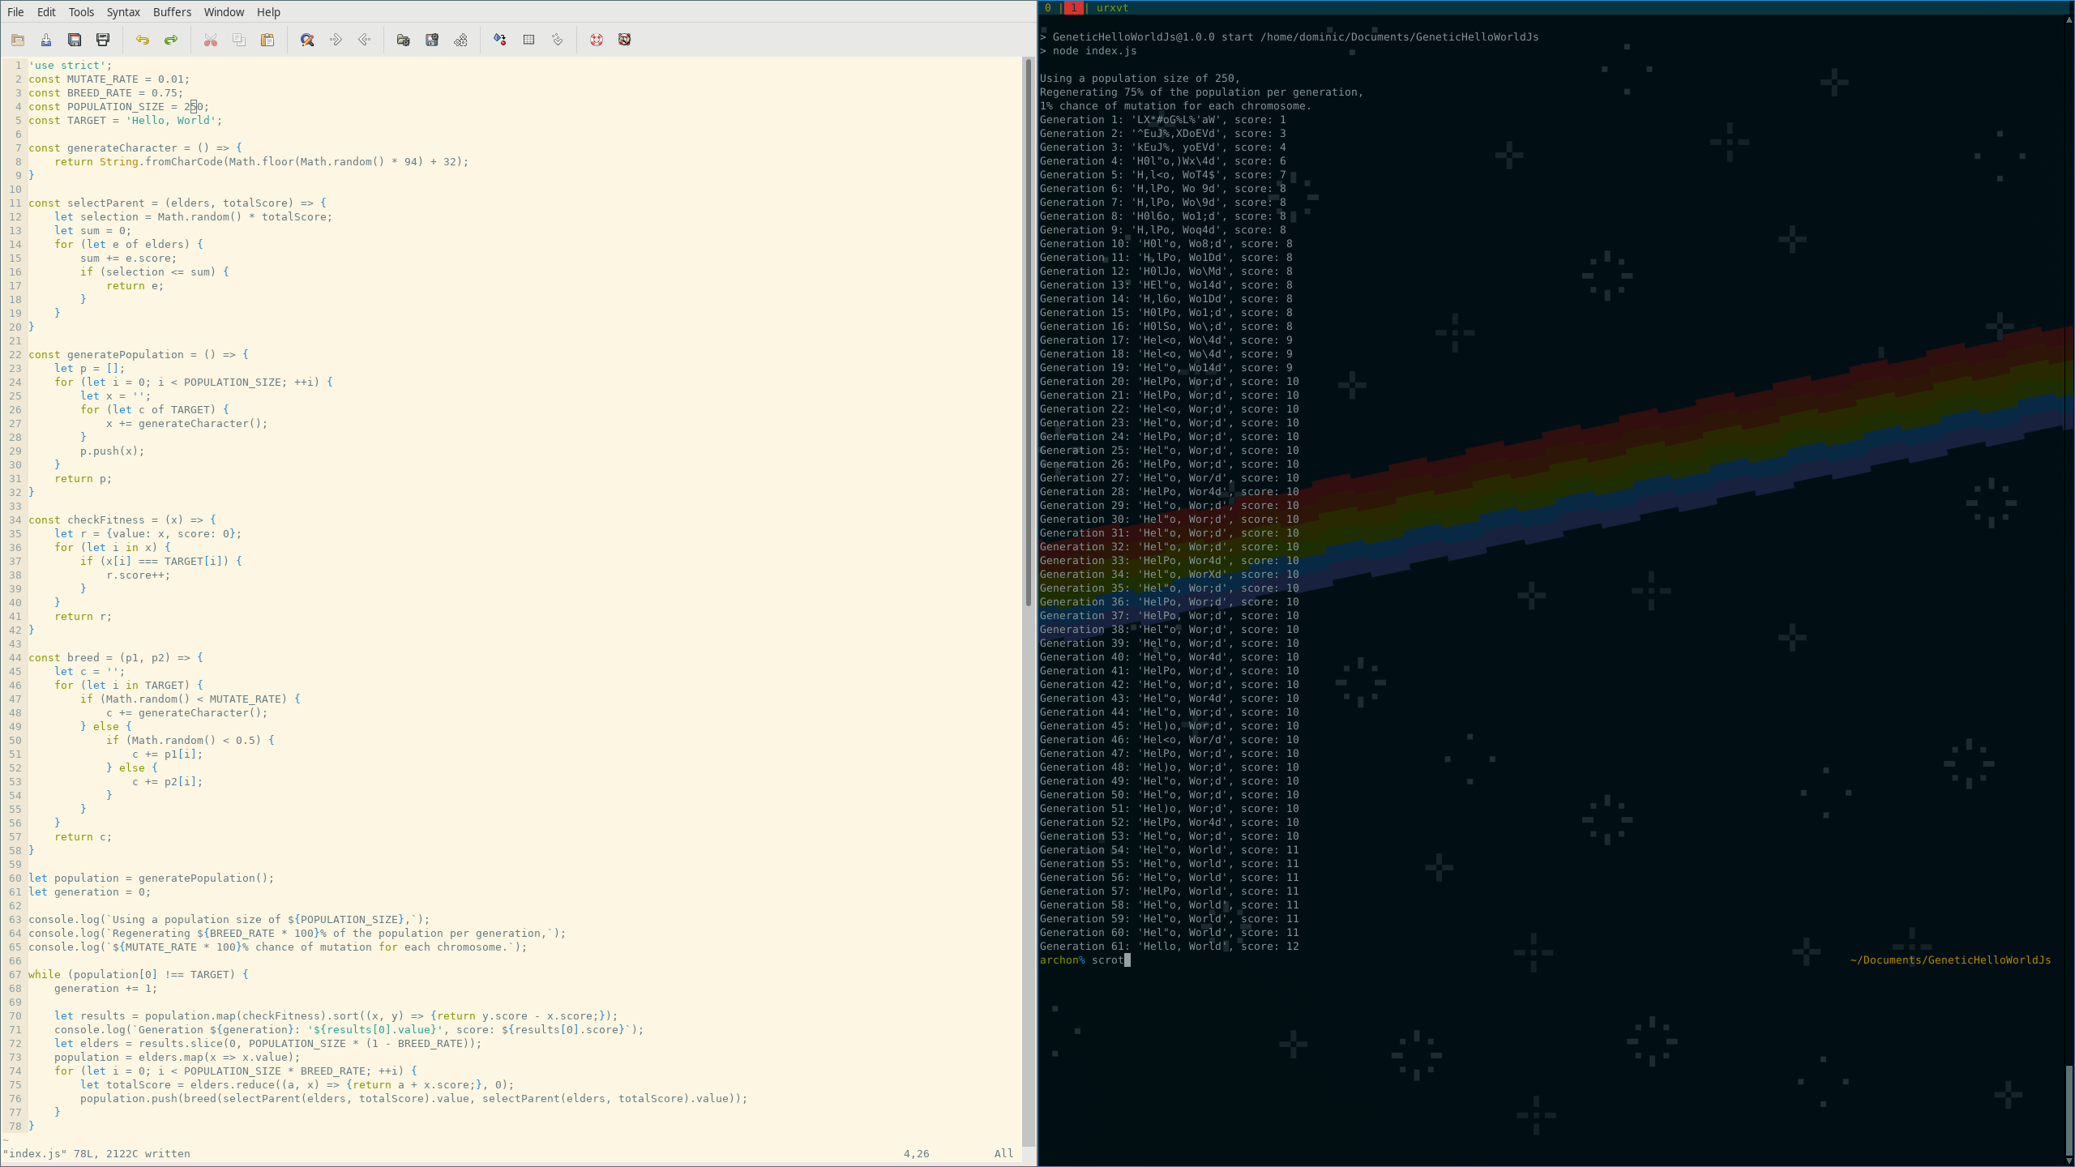Open the Syntax menu

tap(123, 12)
